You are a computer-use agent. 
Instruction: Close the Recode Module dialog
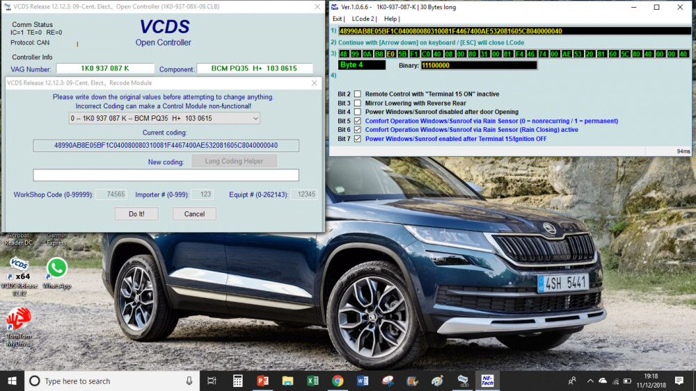coord(315,83)
